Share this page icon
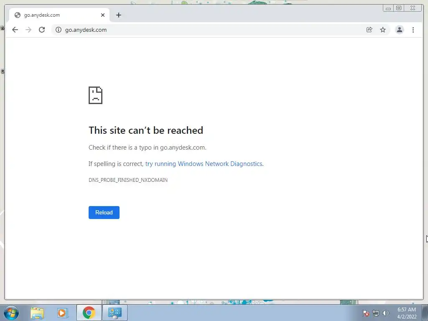 click(369, 30)
